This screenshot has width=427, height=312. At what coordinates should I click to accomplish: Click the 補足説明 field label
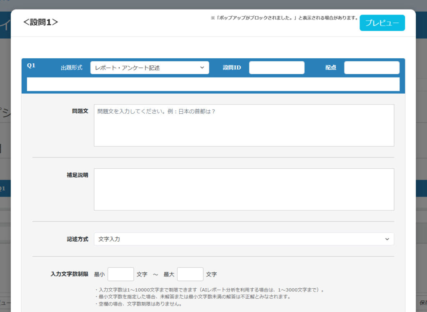coord(77,175)
